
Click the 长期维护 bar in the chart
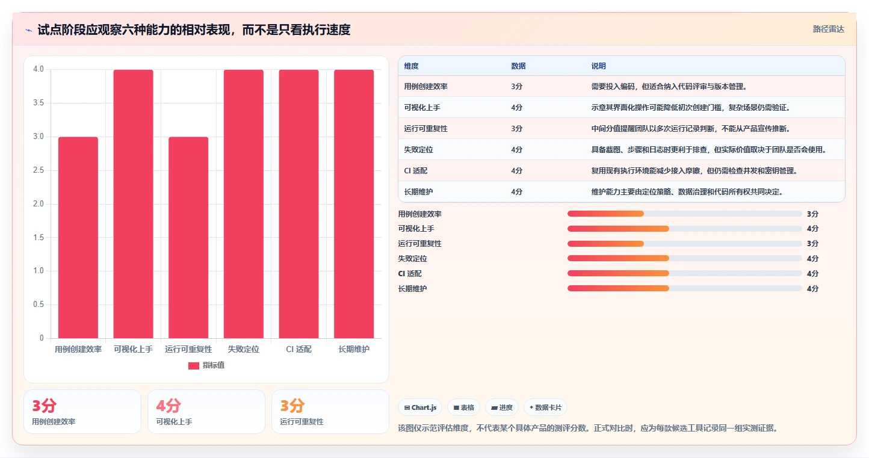pyautogui.click(x=354, y=204)
